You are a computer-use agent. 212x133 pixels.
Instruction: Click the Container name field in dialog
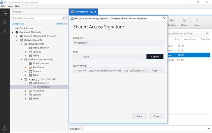click(x=118, y=43)
